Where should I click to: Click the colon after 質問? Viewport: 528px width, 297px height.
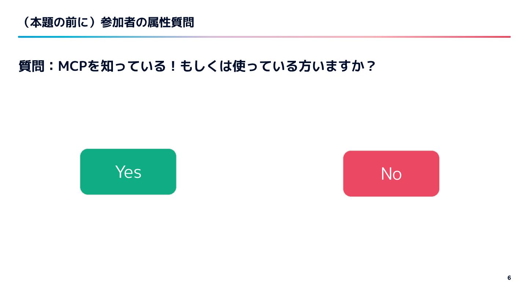(51, 67)
